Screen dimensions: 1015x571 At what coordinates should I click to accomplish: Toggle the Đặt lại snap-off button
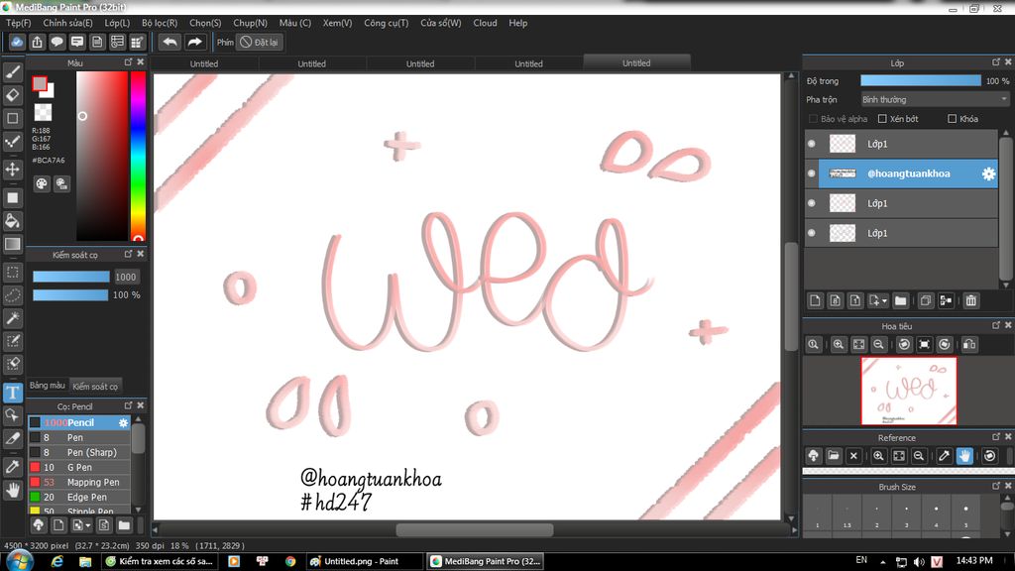259,42
